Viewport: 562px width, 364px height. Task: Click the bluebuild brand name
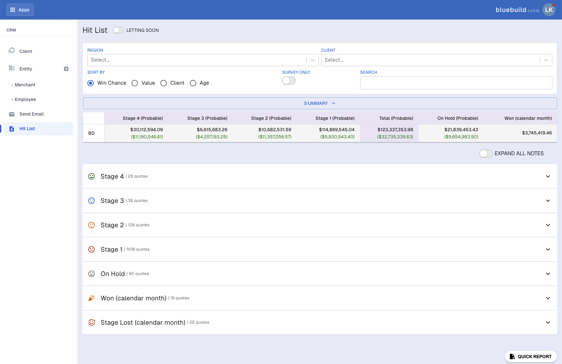(x=511, y=10)
